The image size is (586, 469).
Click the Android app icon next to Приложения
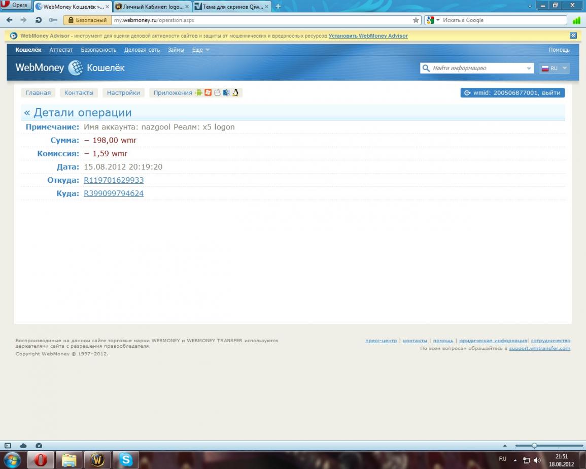point(199,93)
